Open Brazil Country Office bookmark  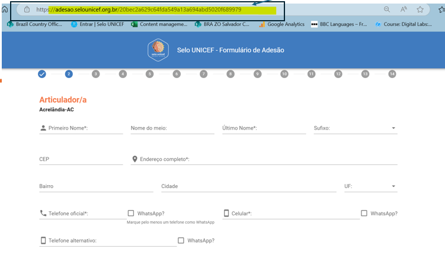tap(34, 24)
